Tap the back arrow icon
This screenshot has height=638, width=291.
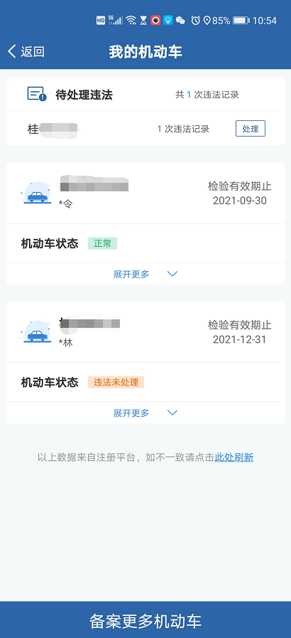coord(12,52)
